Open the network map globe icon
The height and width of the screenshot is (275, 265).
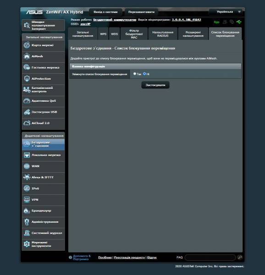click(x=27, y=45)
